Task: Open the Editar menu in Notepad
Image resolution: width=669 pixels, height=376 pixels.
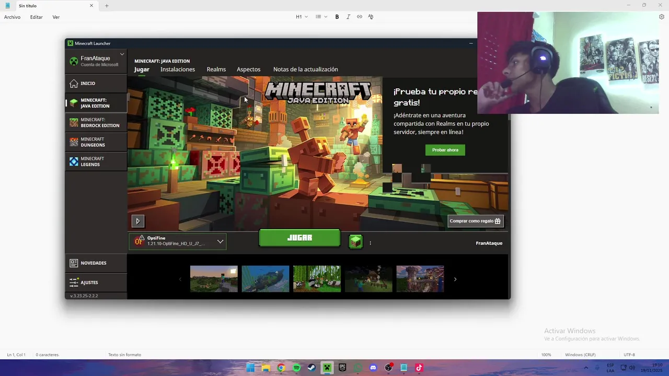Action: 37,17
